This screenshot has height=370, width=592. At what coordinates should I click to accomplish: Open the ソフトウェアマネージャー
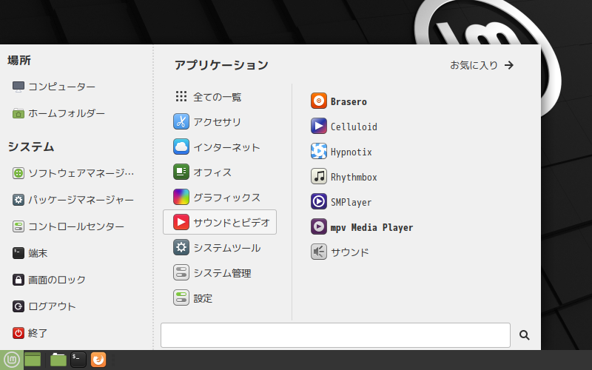click(73, 173)
